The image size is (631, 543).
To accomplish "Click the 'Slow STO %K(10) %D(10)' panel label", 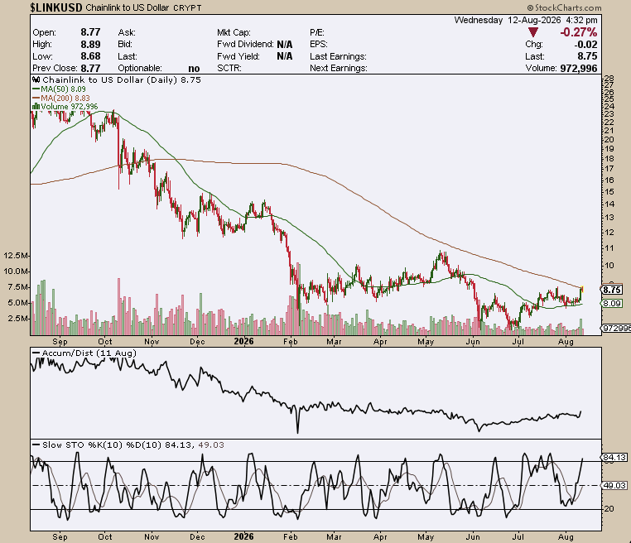I will point(102,444).
